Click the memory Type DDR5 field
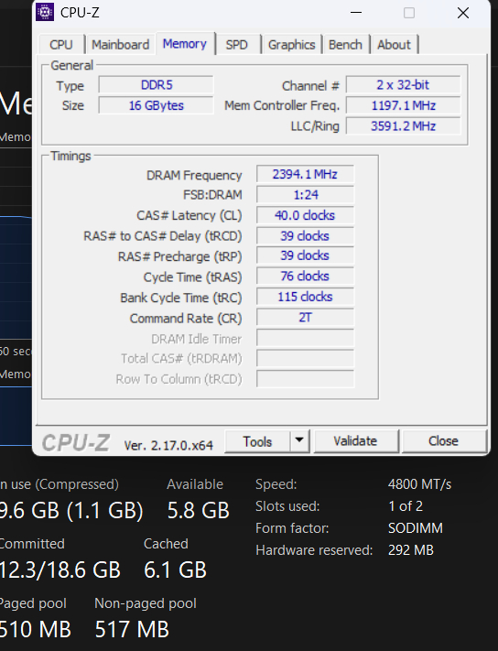This screenshot has height=651, width=498. (x=156, y=85)
